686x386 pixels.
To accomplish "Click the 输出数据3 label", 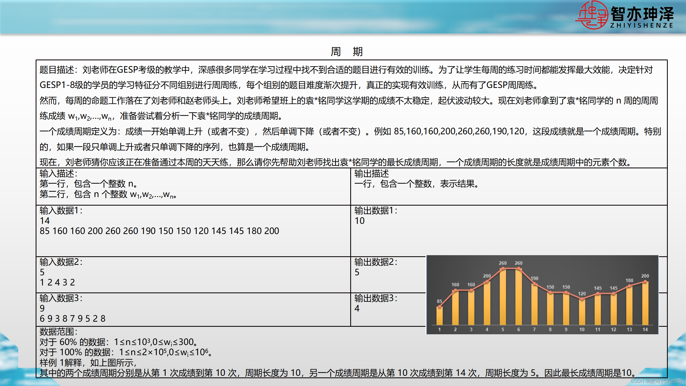I will 376,298.
